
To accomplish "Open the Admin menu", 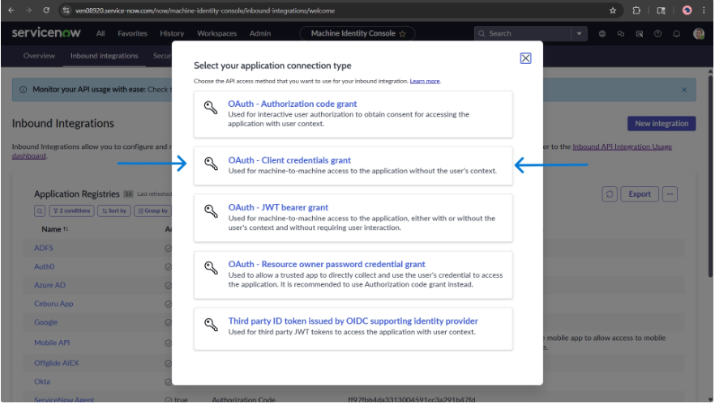I will (x=260, y=33).
